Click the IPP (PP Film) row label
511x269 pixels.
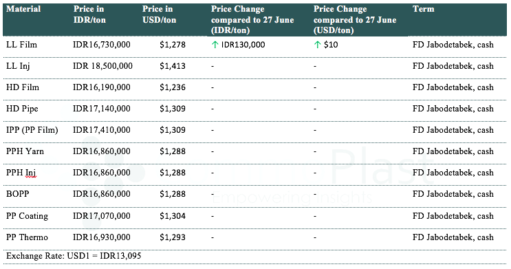click(x=32, y=130)
